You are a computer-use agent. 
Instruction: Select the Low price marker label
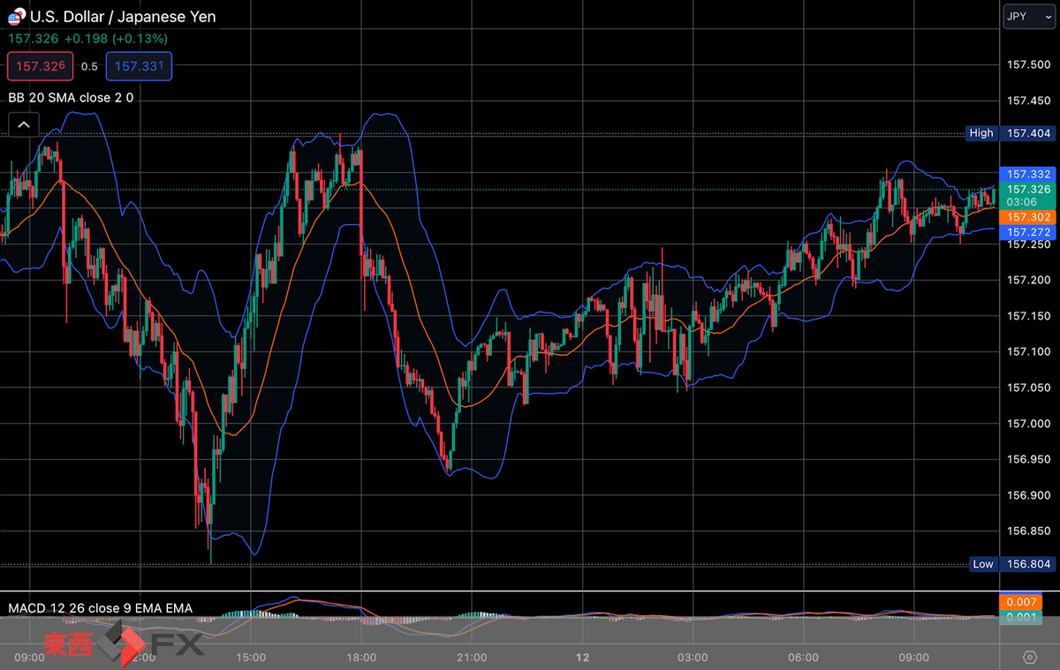(x=983, y=564)
